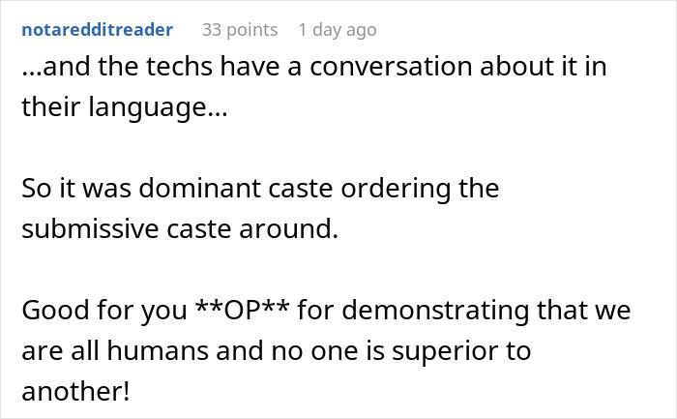Open the notaredditreader user profile
This screenshot has height=419, width=677.
coord(97,30)
